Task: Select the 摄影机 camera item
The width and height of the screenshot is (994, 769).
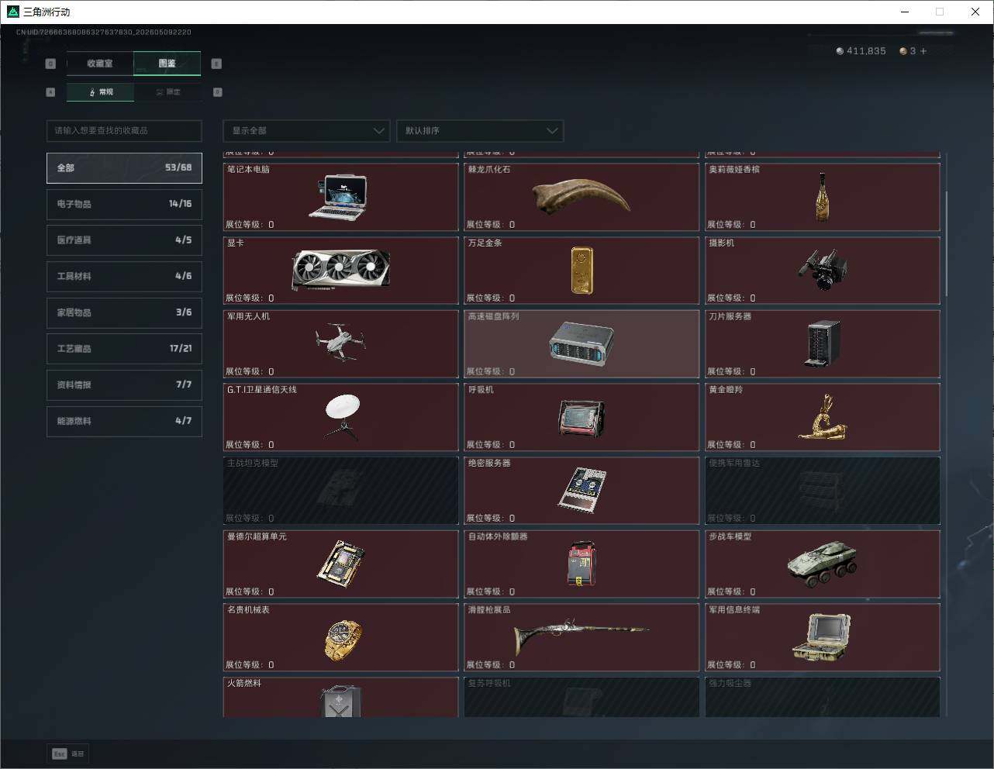Action: pyautogui.click(x=823, y=271)
